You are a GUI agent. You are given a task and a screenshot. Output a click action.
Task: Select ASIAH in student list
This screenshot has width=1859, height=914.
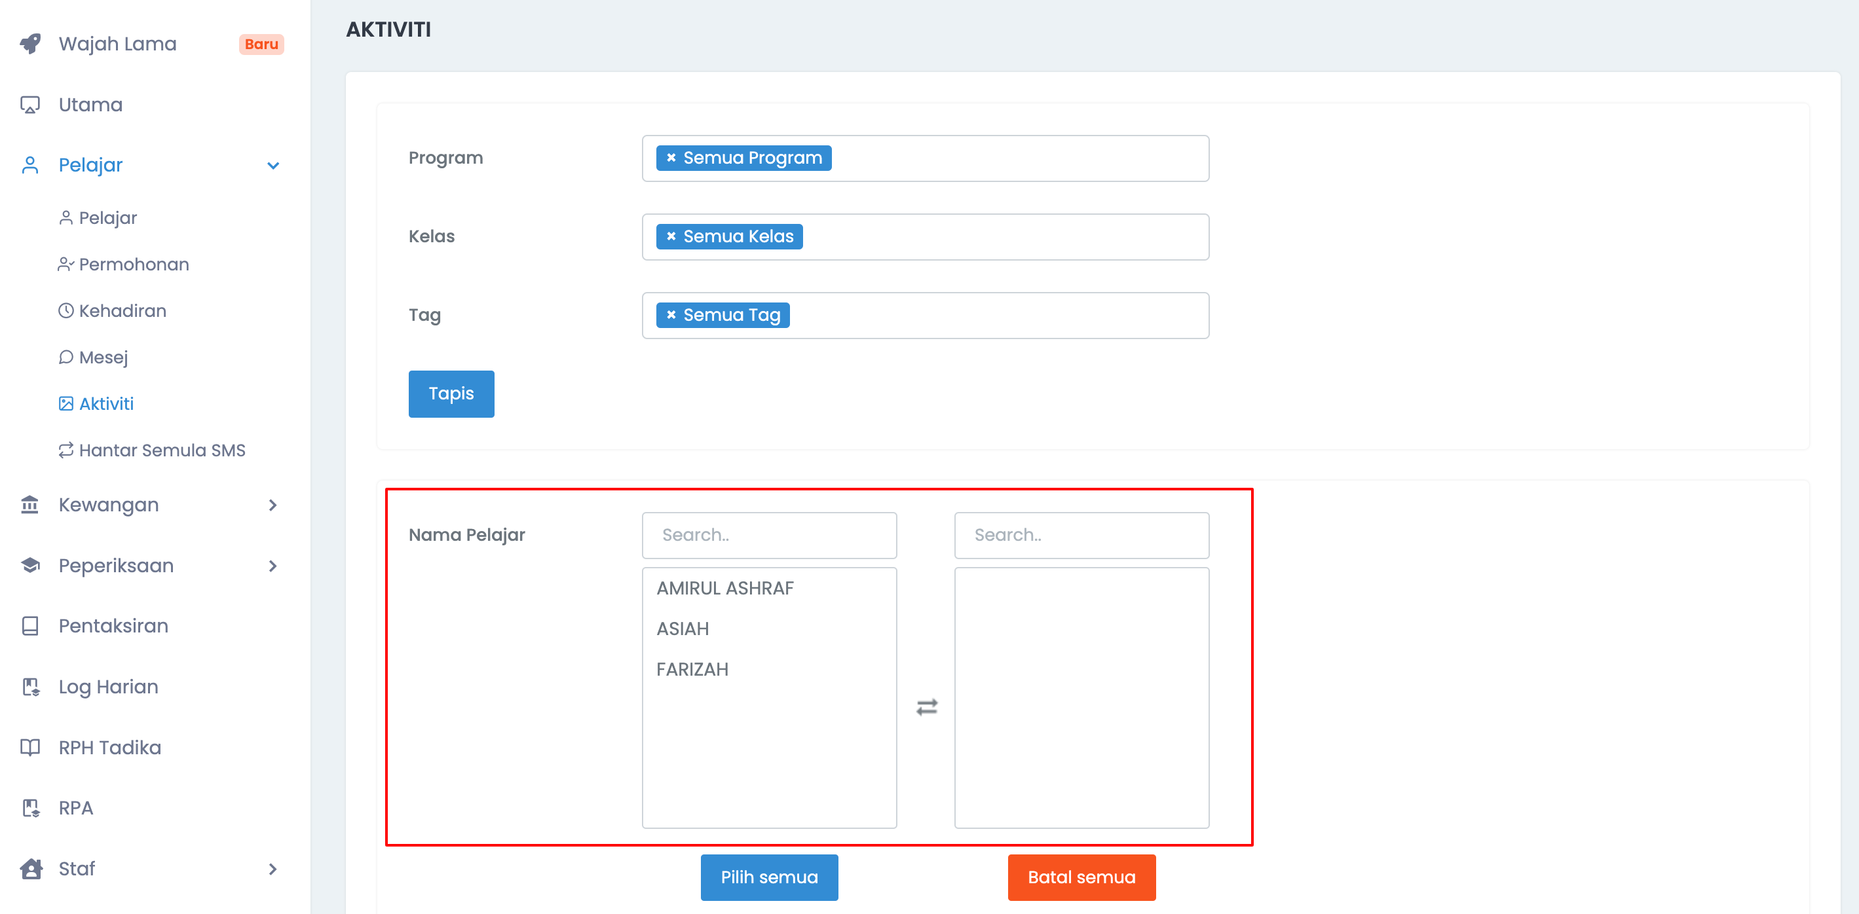coord(683,629)
